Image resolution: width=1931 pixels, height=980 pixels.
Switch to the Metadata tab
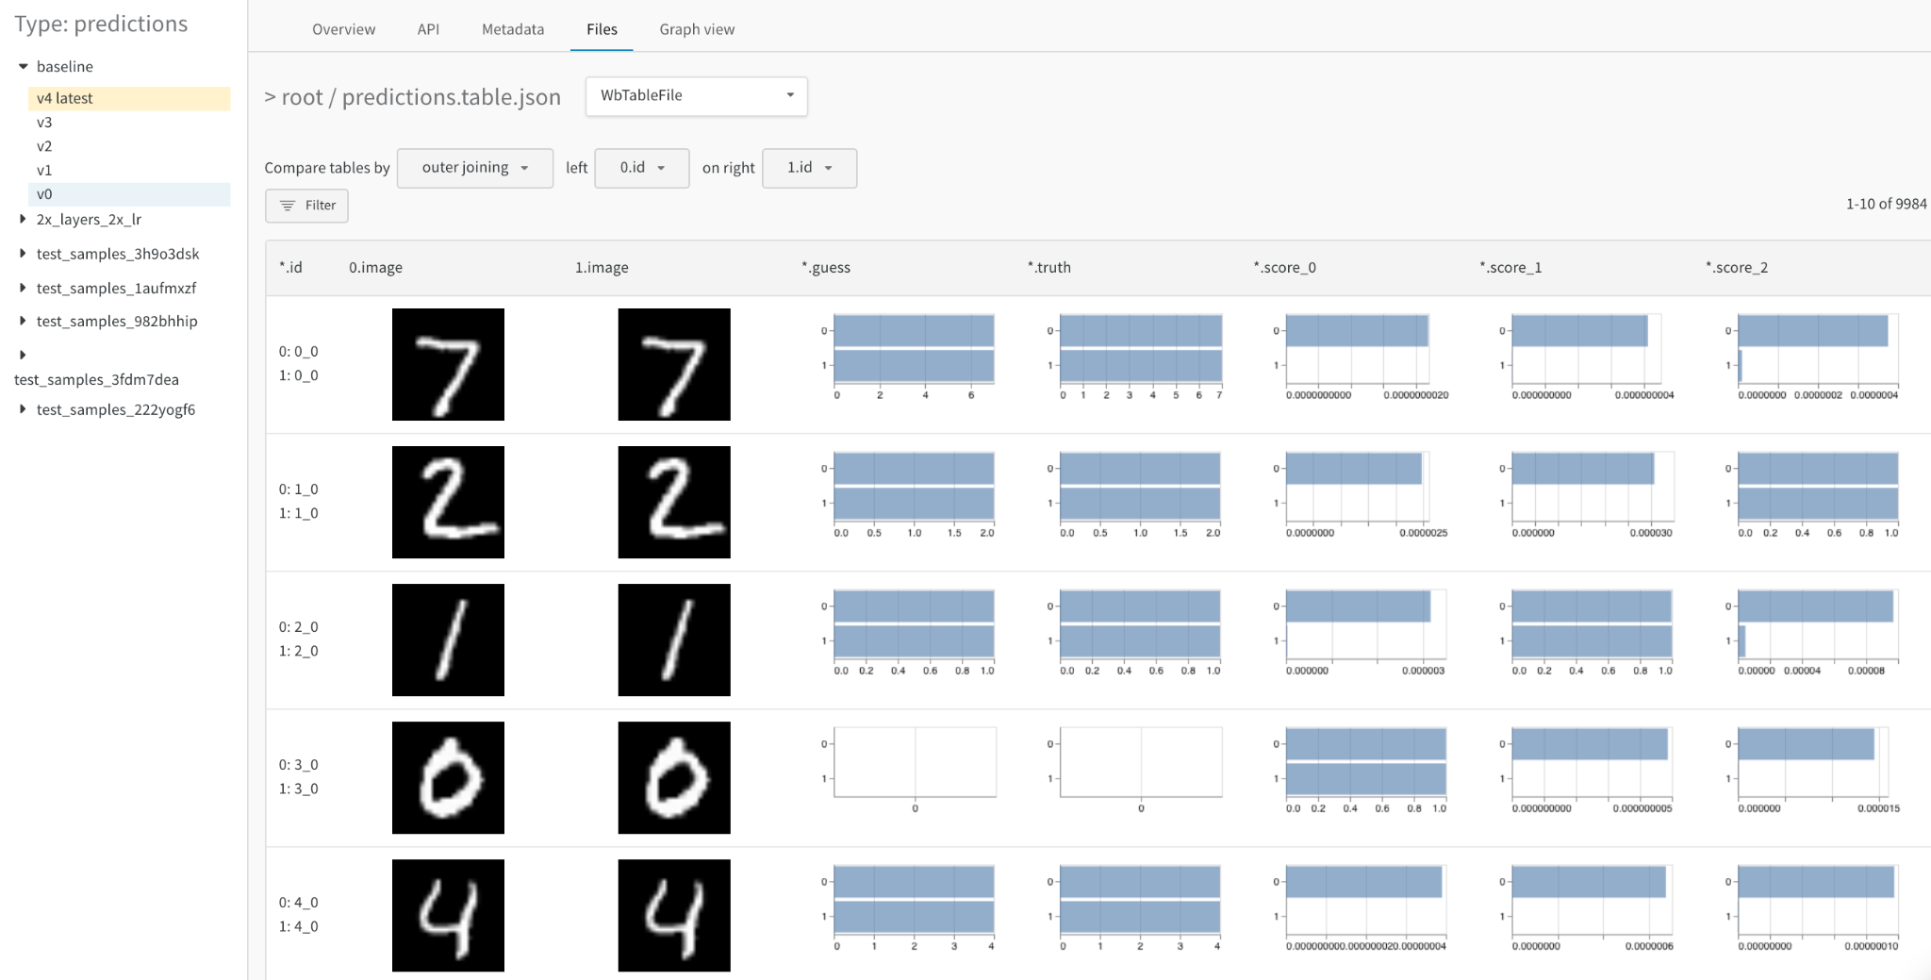pos(512,29)
